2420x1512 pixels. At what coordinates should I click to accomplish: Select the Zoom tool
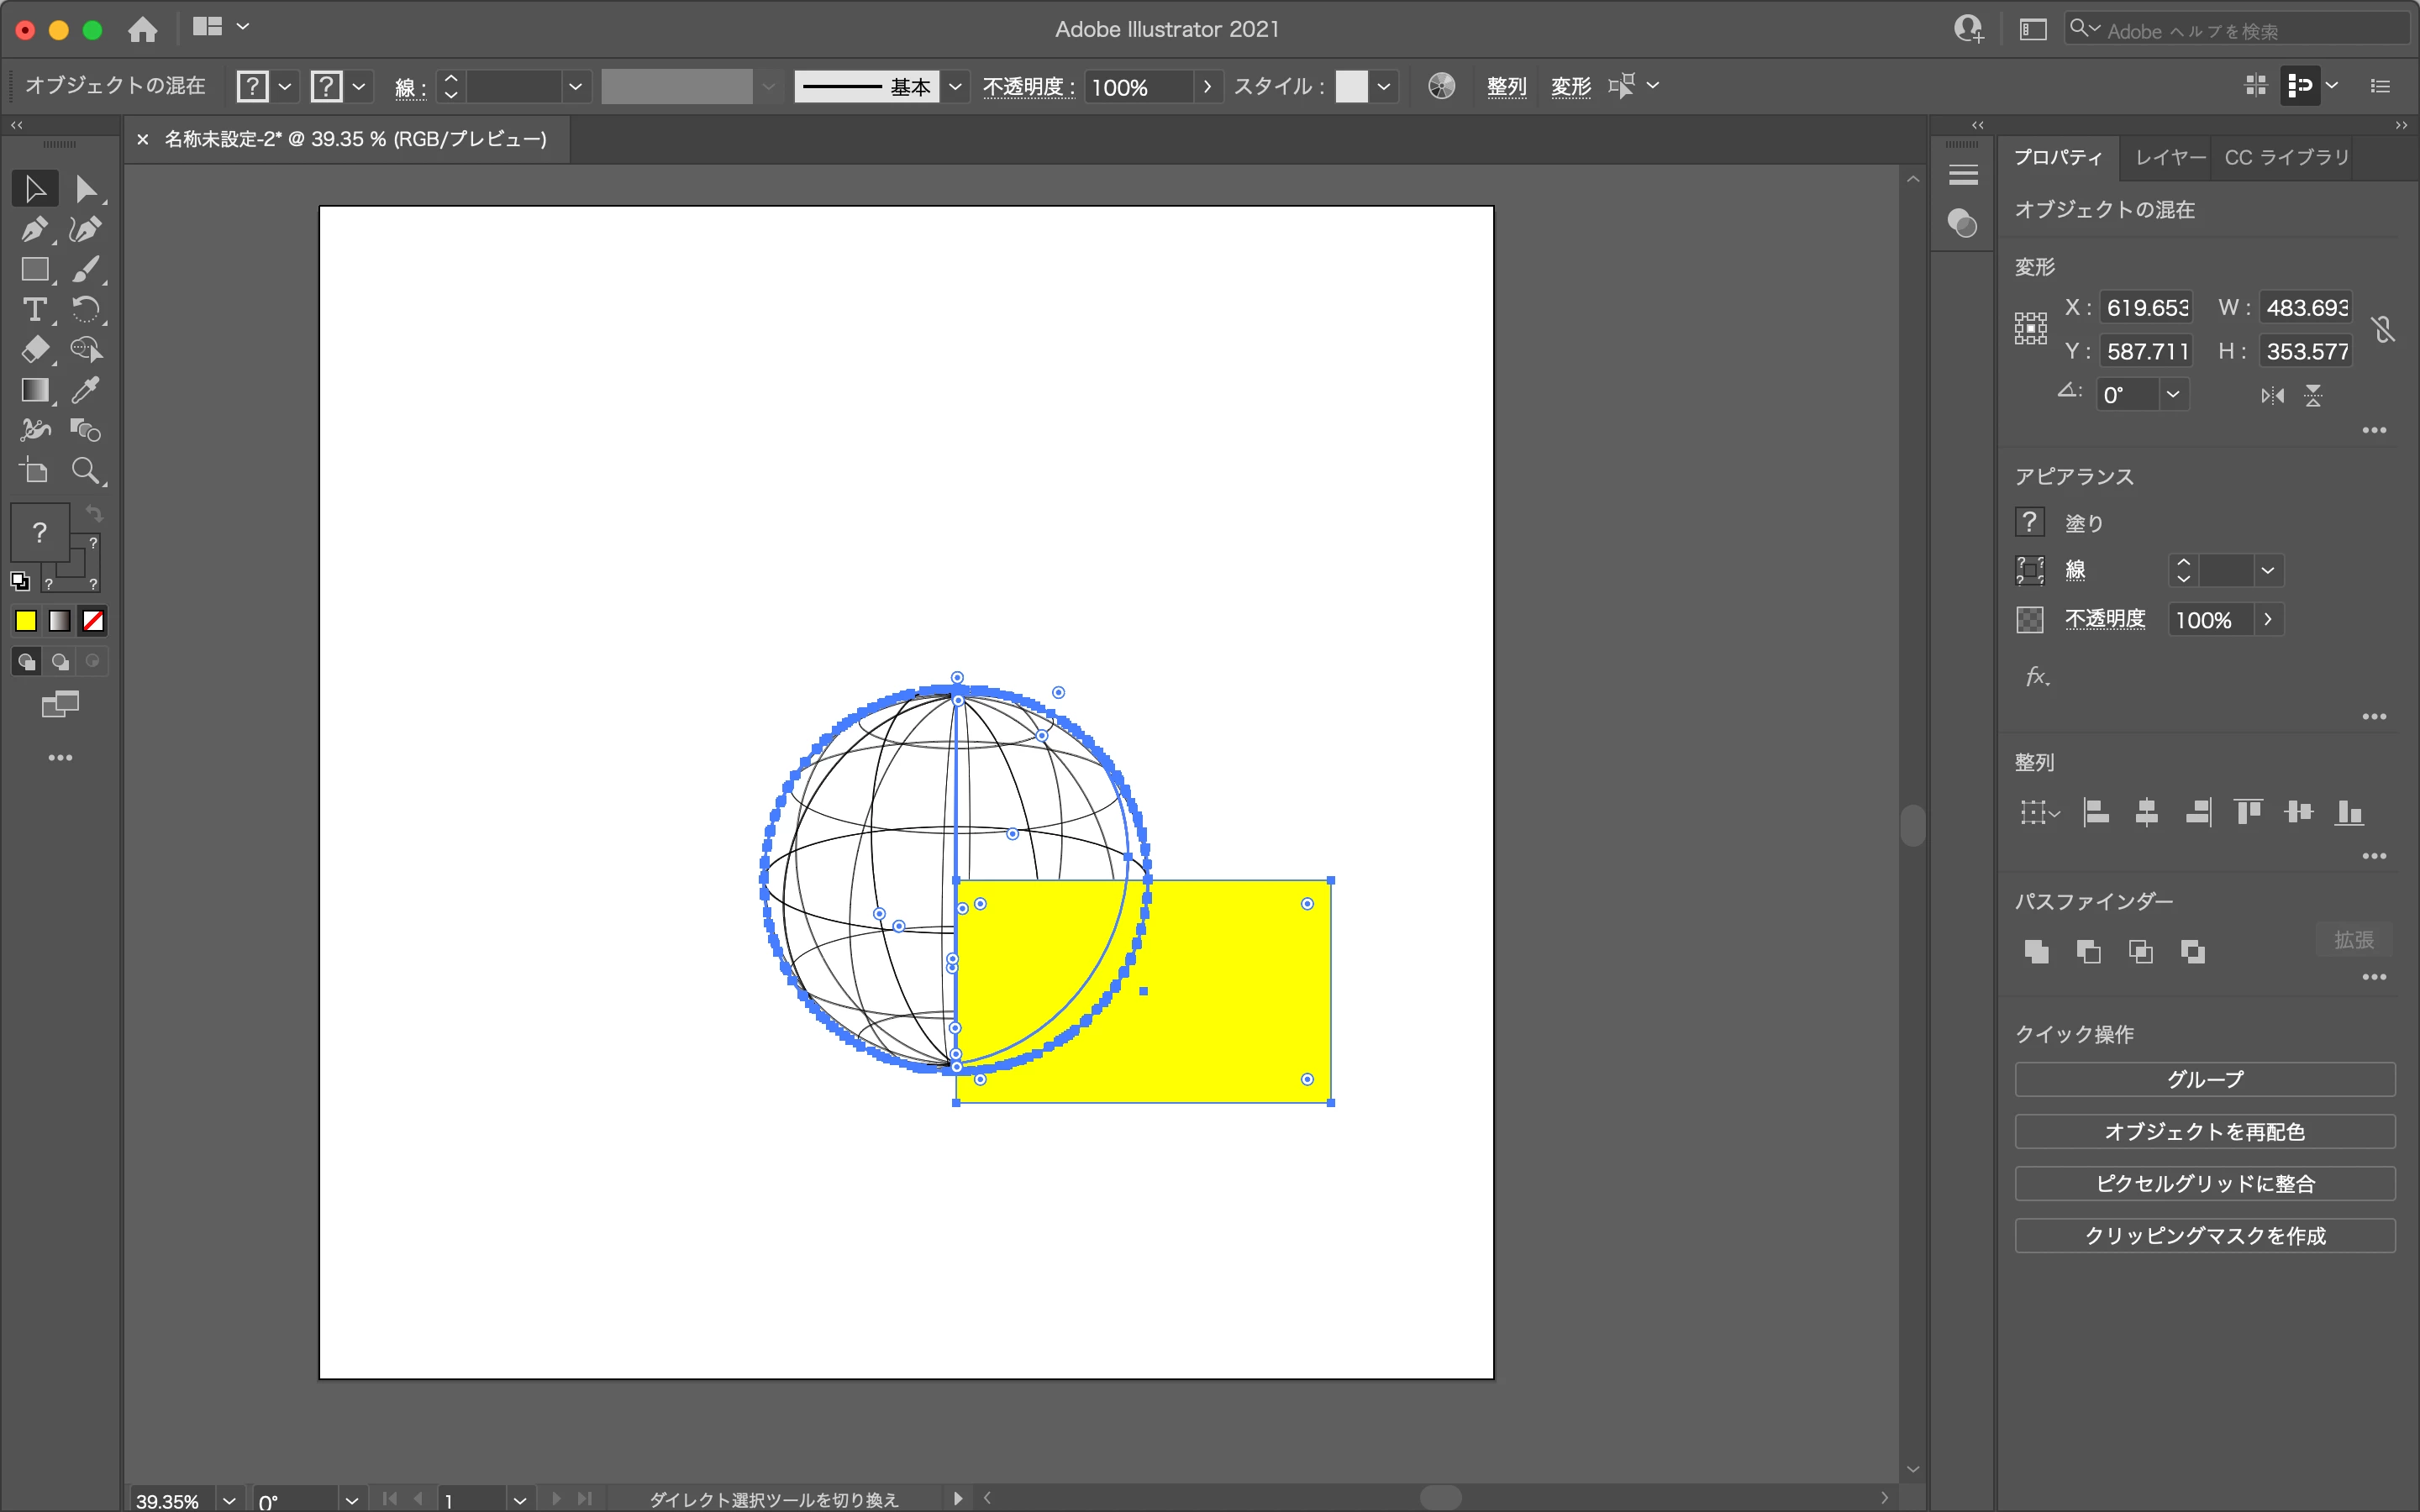tap(86, 471)
